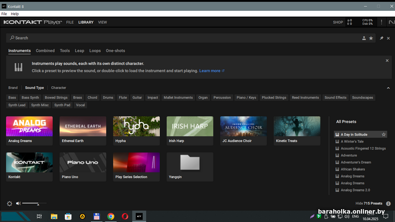The width and height of the screenshot is (395, 222).
Task: Select the Adventurer's Dream preset
Action: pos(360,162)
